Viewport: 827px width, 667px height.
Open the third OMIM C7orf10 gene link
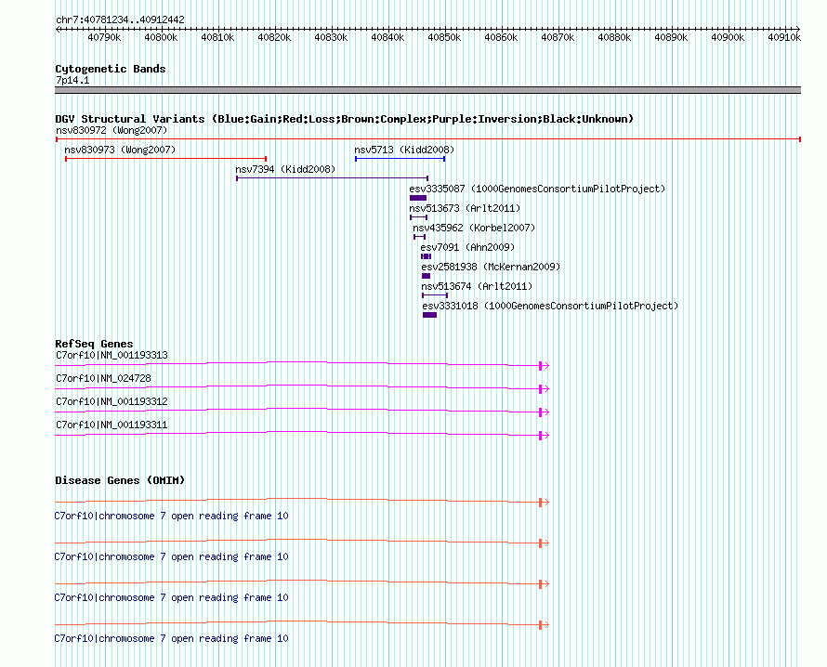pos(171,598)
